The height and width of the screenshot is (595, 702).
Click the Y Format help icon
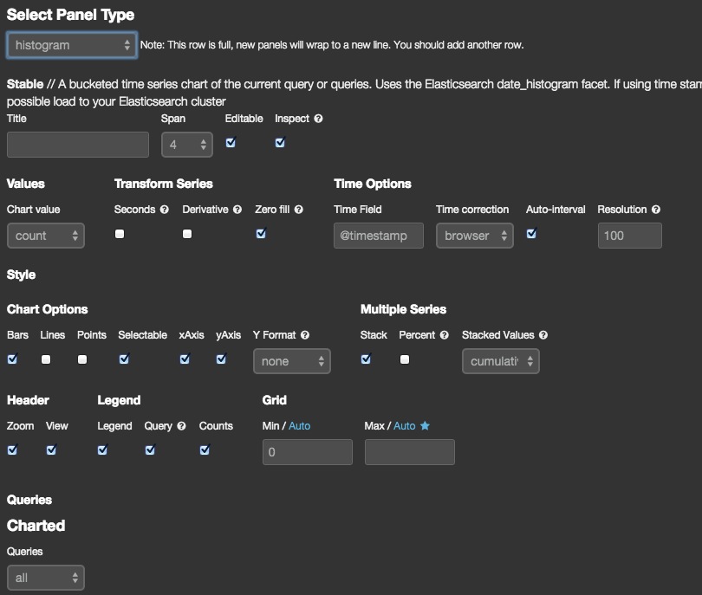coord(304,335)
